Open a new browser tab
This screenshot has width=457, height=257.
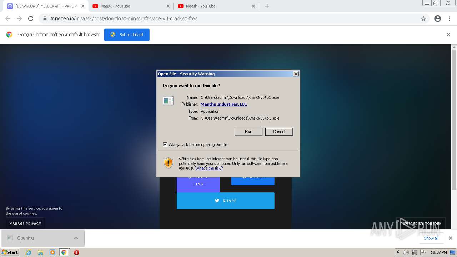267,6
